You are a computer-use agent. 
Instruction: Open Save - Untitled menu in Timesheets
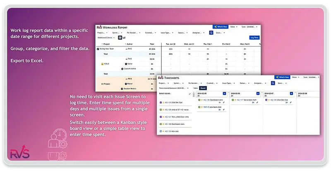pyautogui.click(x=312, y=77)
